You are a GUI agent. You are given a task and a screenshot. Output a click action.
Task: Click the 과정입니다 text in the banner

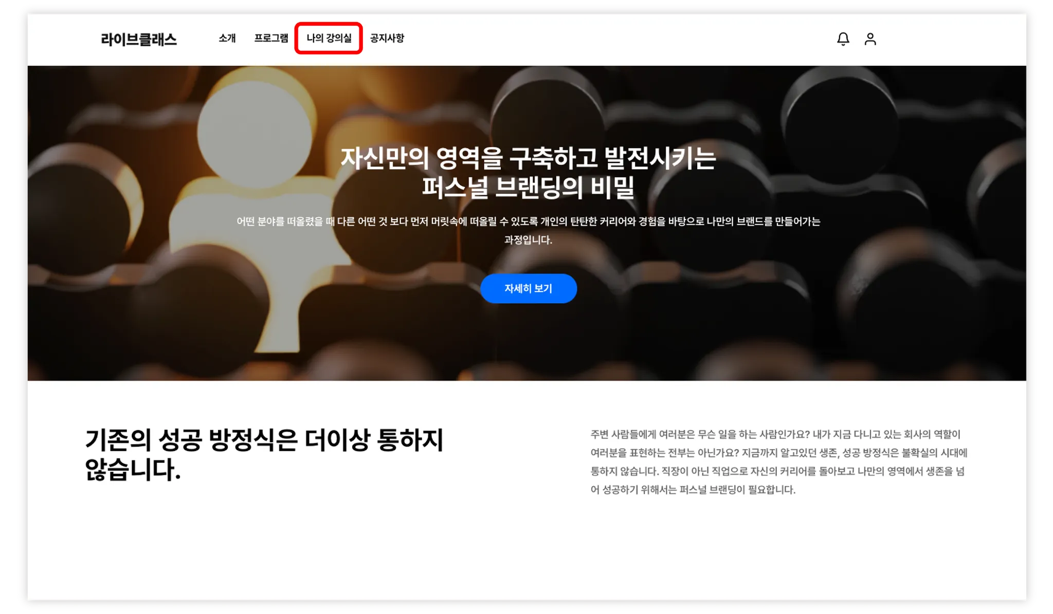pos(528,240)
